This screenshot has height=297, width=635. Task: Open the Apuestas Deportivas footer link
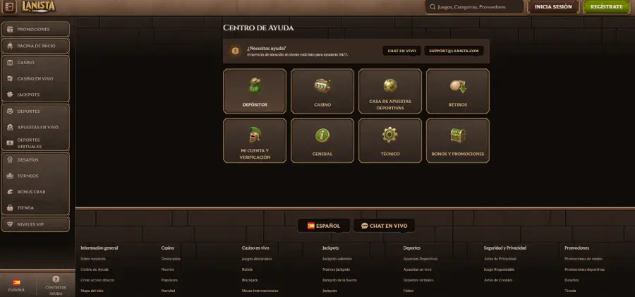point(421,259)
